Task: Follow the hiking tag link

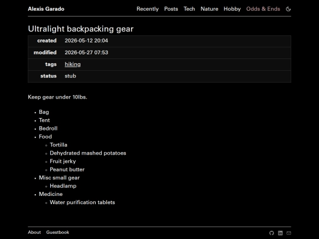Action: [73, 64]
